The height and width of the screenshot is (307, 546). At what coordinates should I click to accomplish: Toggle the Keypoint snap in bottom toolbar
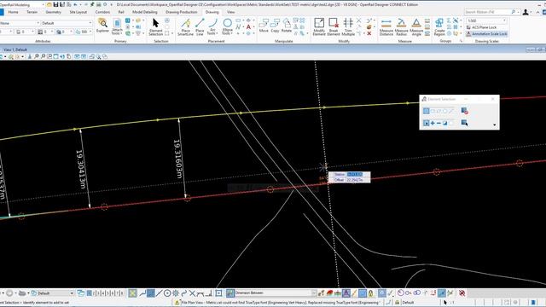pyautogui.click(x=150, y=293)
